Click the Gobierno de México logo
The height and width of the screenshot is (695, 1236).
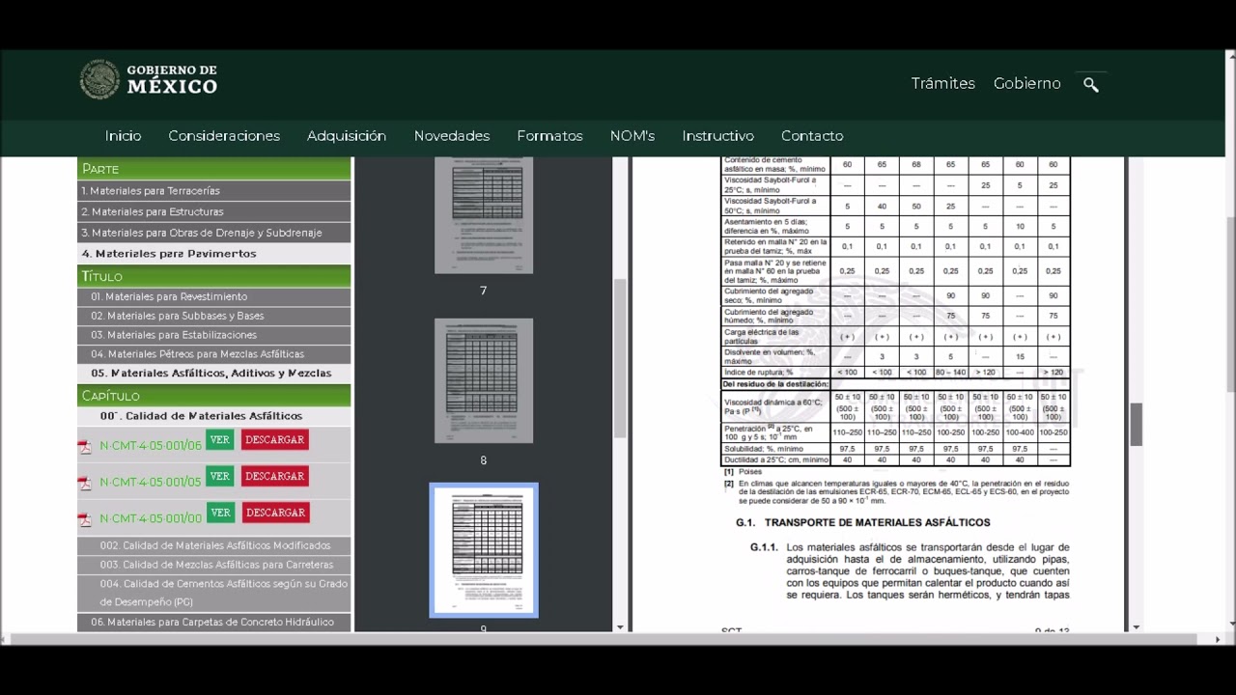(149, 80)
